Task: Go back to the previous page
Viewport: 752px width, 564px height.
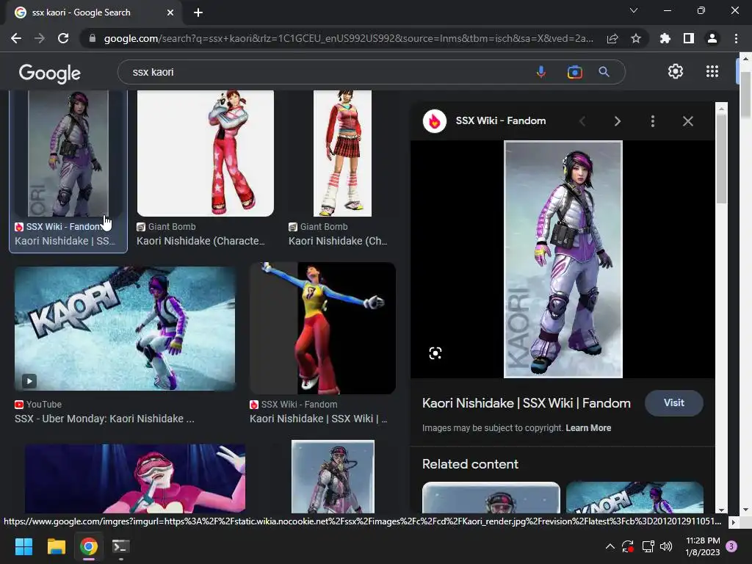Action: (16, 38)
